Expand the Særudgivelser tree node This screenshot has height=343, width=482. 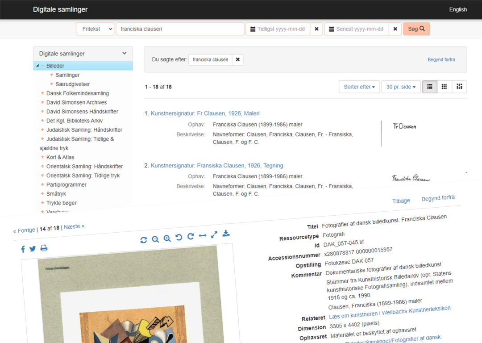(x=52, y=84)
